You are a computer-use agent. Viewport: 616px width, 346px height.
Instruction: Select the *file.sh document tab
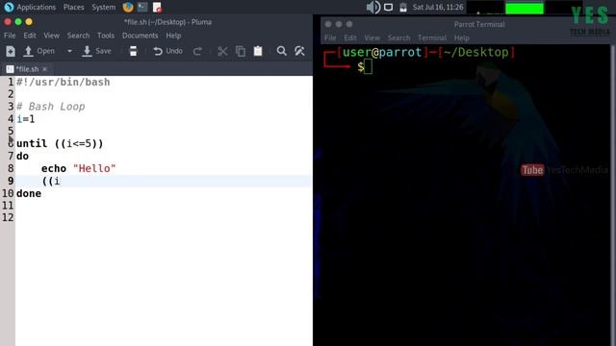coord(27,69)
